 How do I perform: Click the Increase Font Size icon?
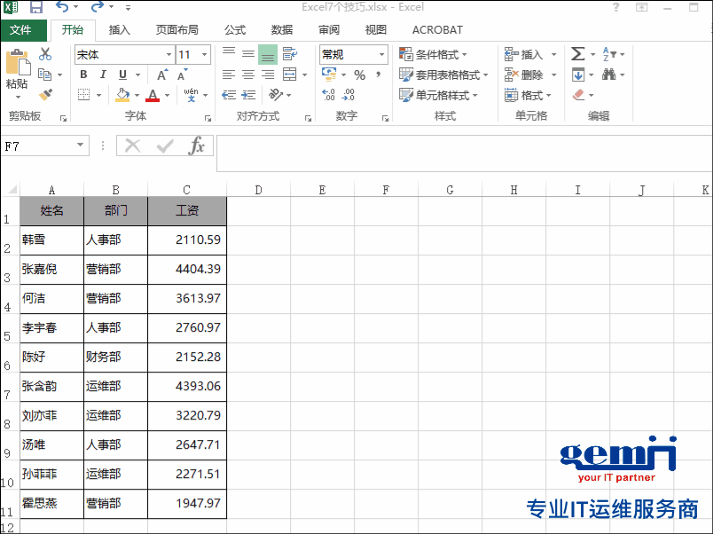162,75
